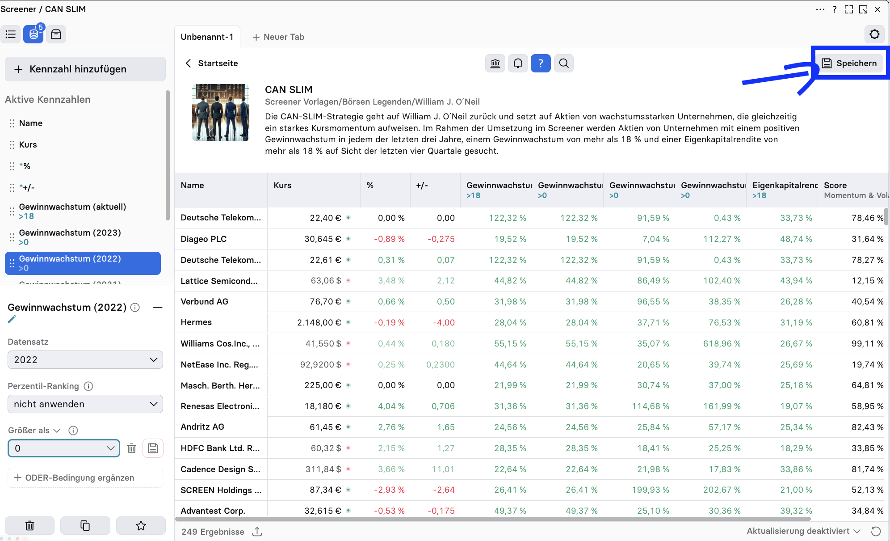Viewport: 890px width, 541px height.
Task: Enter fullscreen with the expand icon
Action: [849, 9]
